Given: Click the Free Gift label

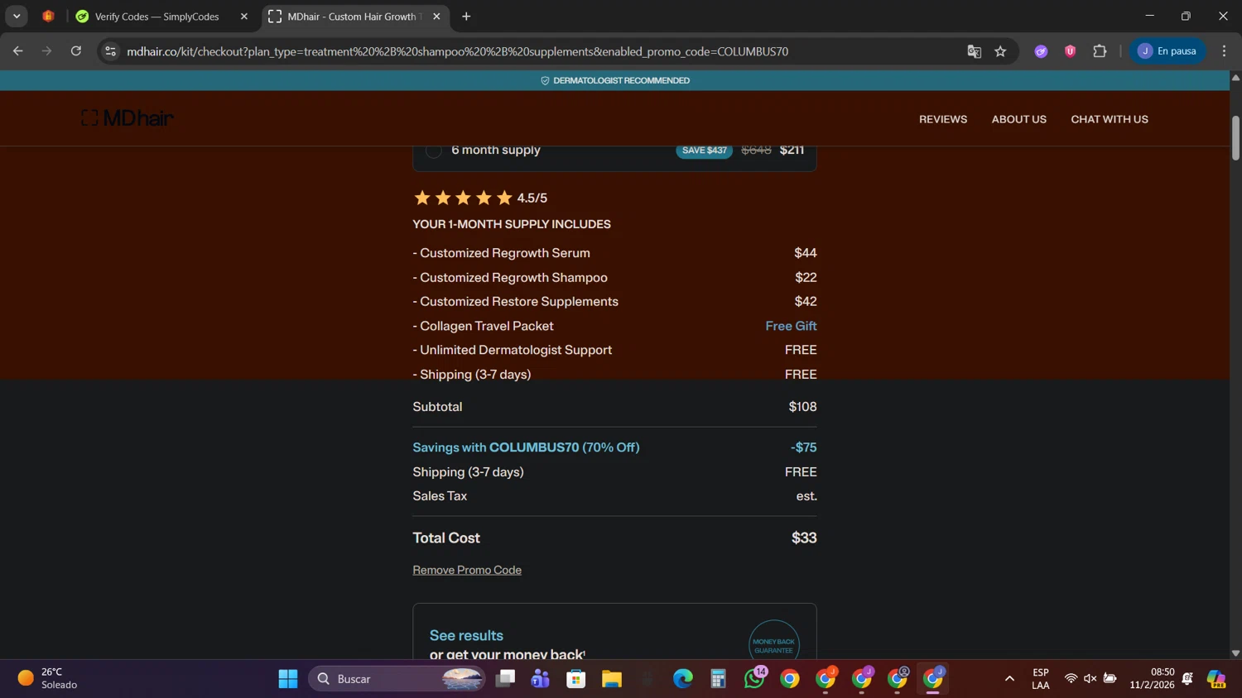Looking at the screenshot, I should pyautogui.click(x=791, y=326).
